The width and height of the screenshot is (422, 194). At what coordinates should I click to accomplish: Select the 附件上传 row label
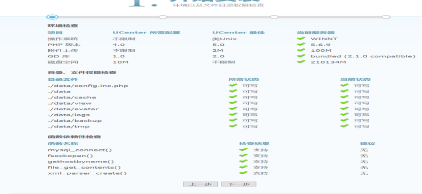click(x=63, y=51)
